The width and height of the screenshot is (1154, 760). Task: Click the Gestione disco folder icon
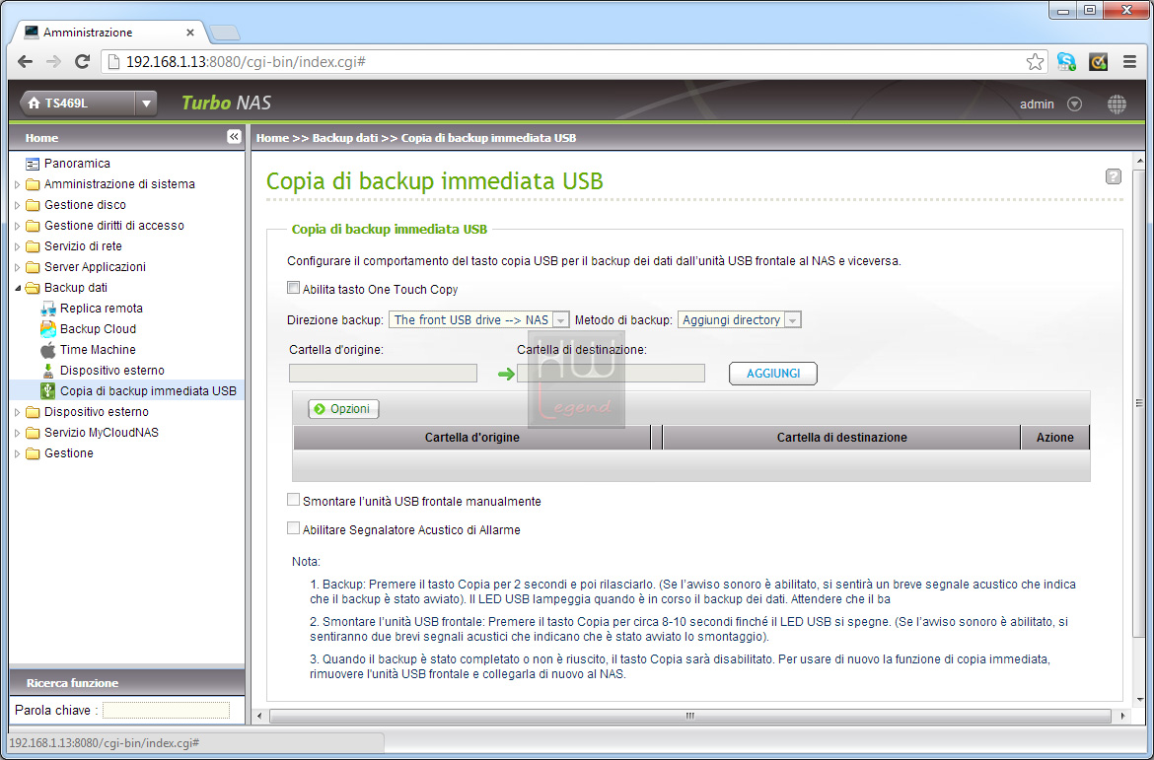(x=33, y=204)
